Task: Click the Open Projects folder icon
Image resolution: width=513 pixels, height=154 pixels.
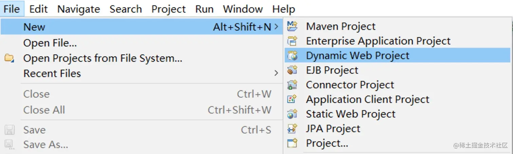Action: coord(9,58)
